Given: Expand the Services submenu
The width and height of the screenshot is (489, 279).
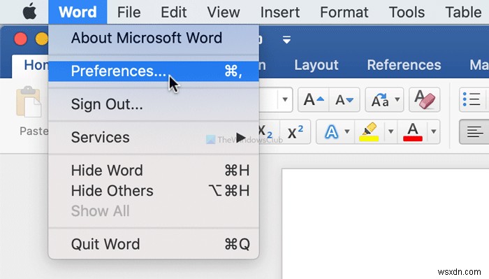Looking at the screenshot, I should coord(154,137).
